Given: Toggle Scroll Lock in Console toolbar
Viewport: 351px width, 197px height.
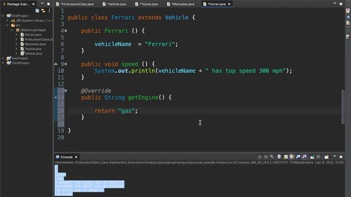Looking at the screenshot, I should pyautogui.click(x=286, y=157).
